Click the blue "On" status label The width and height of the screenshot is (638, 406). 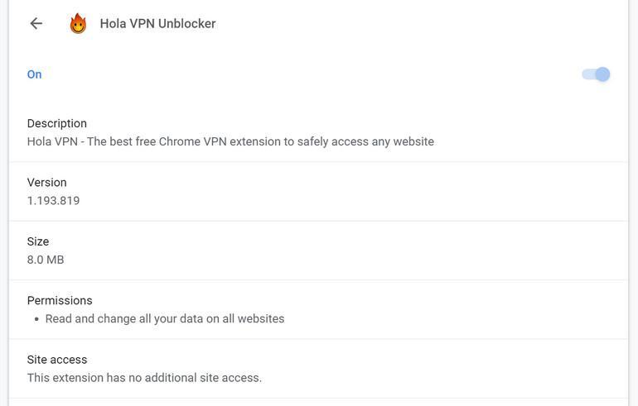(x=34, y=74)
